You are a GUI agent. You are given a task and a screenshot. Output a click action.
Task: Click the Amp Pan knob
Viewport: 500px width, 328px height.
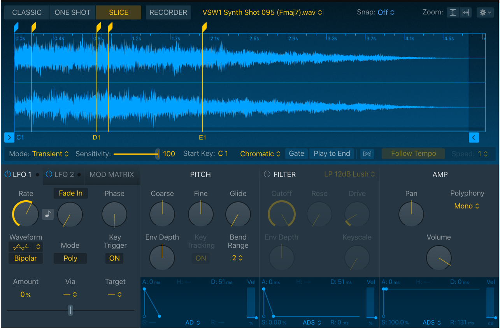coord(411,214)
